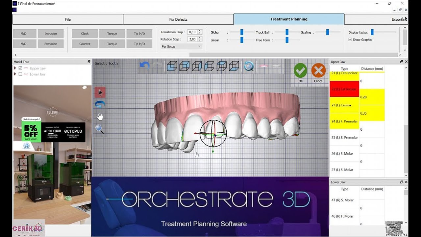Select the fourth view cube icon in the toolbar
Image resolution: width=421 pixels, height=237 pixels.
209,66
